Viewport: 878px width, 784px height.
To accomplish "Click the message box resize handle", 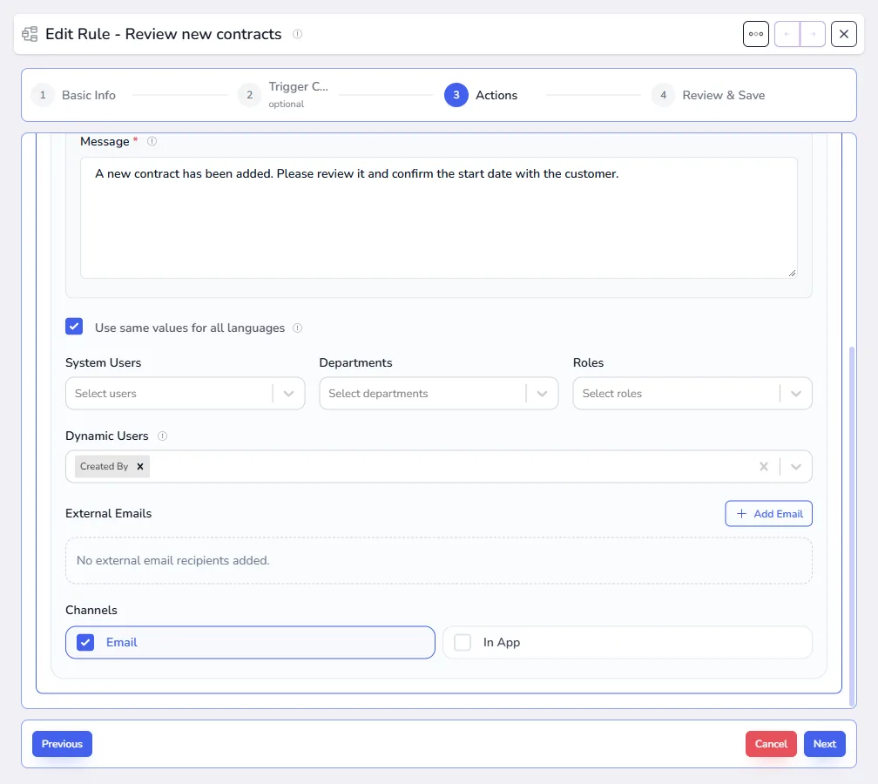I will pos(792,273).
